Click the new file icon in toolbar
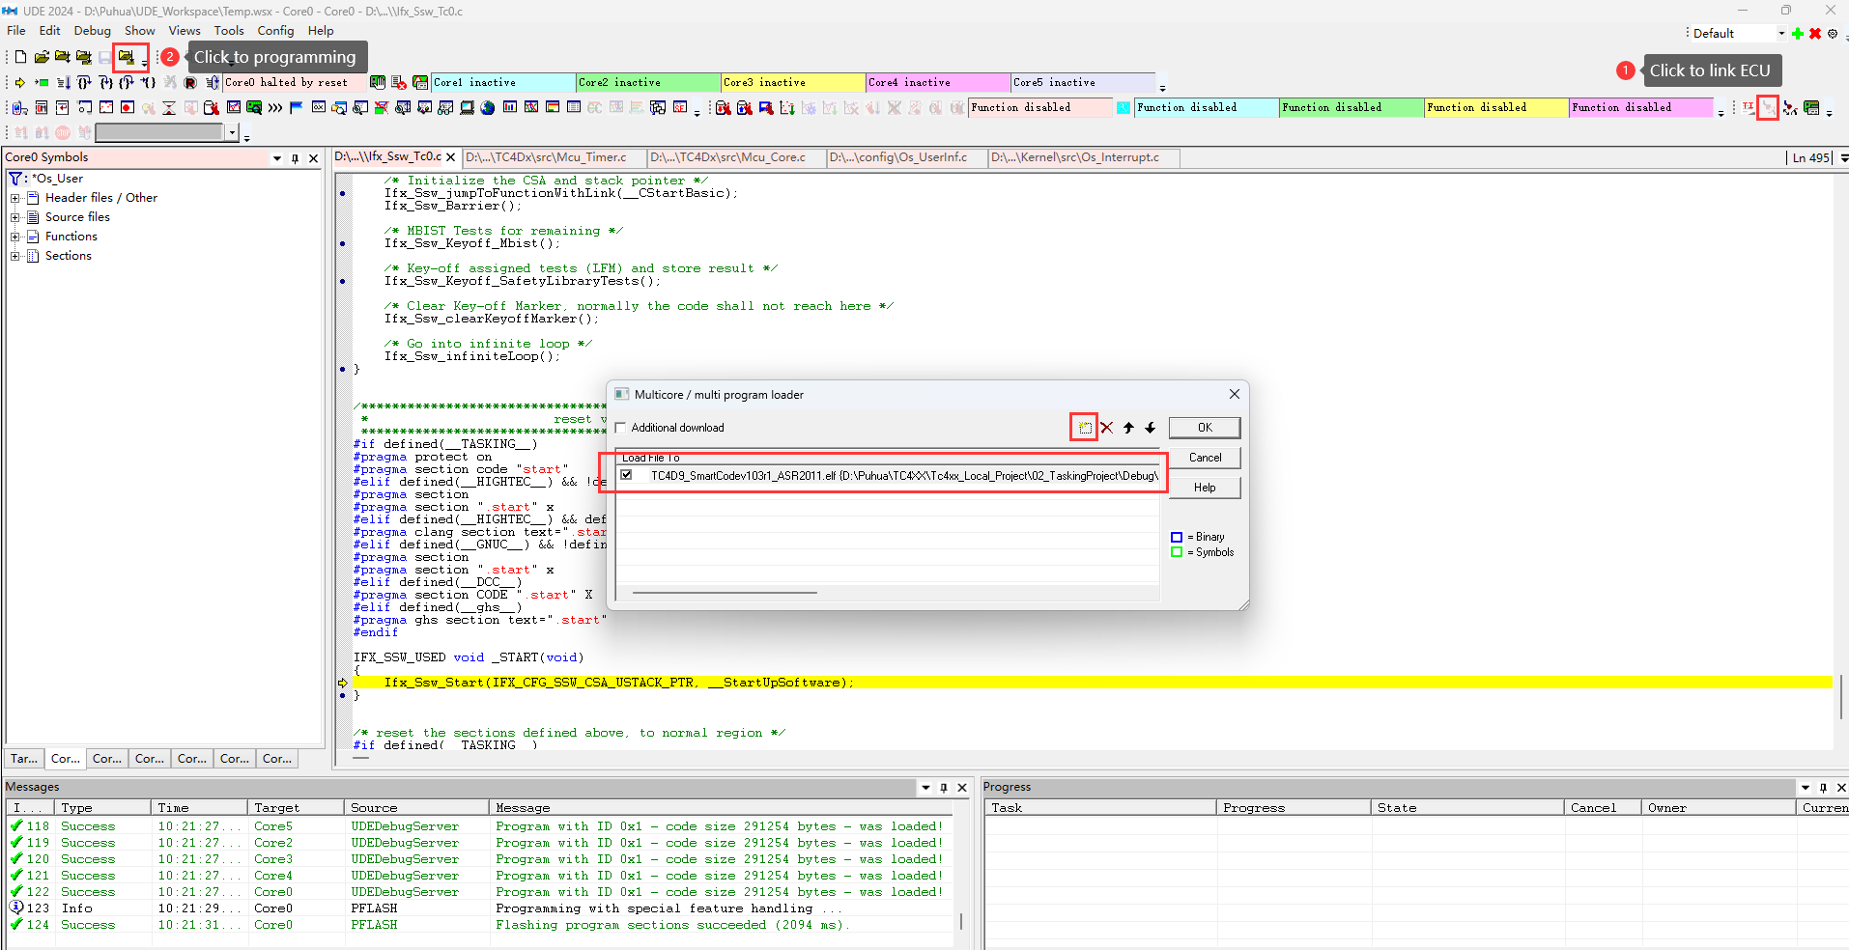Screen dimensions: 1849x950 click(x=20, y=57)
